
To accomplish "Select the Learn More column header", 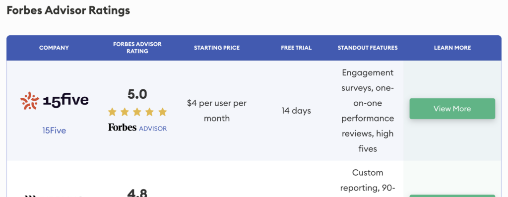I will (452, 48).
